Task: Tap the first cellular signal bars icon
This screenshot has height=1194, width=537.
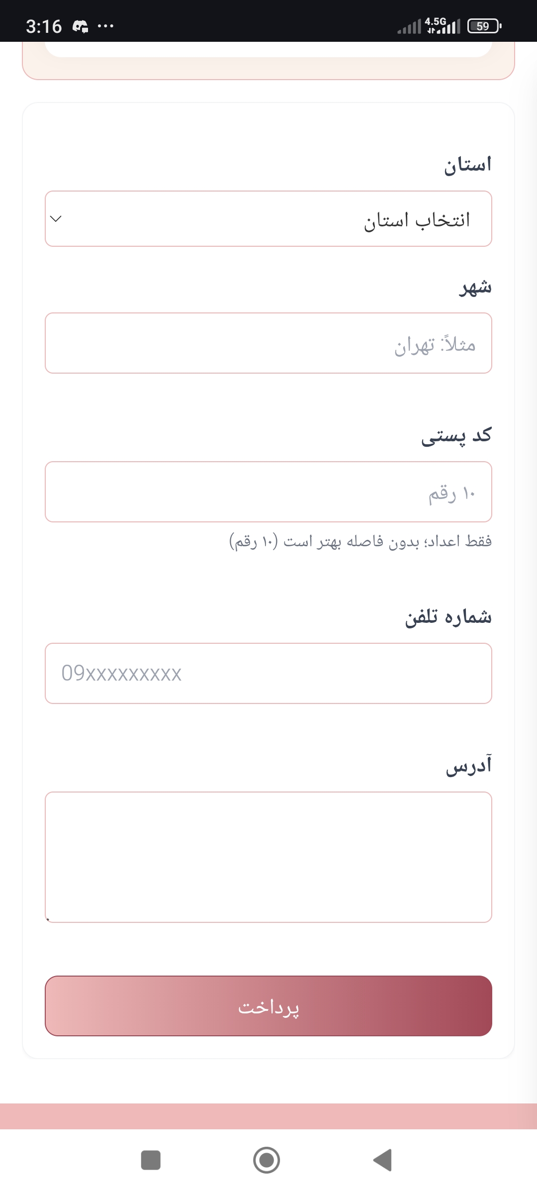Action: (x=409, y=27)
